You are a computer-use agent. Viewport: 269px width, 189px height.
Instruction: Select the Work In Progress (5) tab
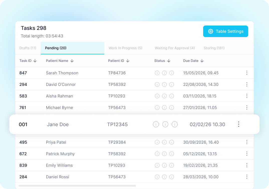[x=125, y=48]
